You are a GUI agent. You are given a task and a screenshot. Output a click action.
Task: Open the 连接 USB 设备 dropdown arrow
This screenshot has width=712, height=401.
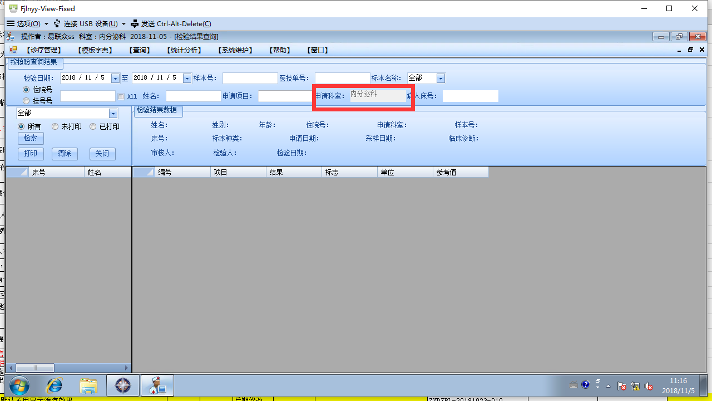click(x=123, y=24)
